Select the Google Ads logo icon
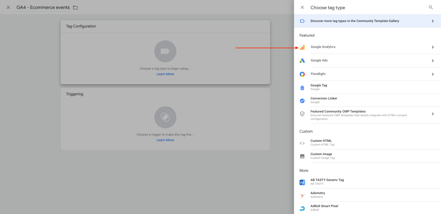 [x=302, y=61]
